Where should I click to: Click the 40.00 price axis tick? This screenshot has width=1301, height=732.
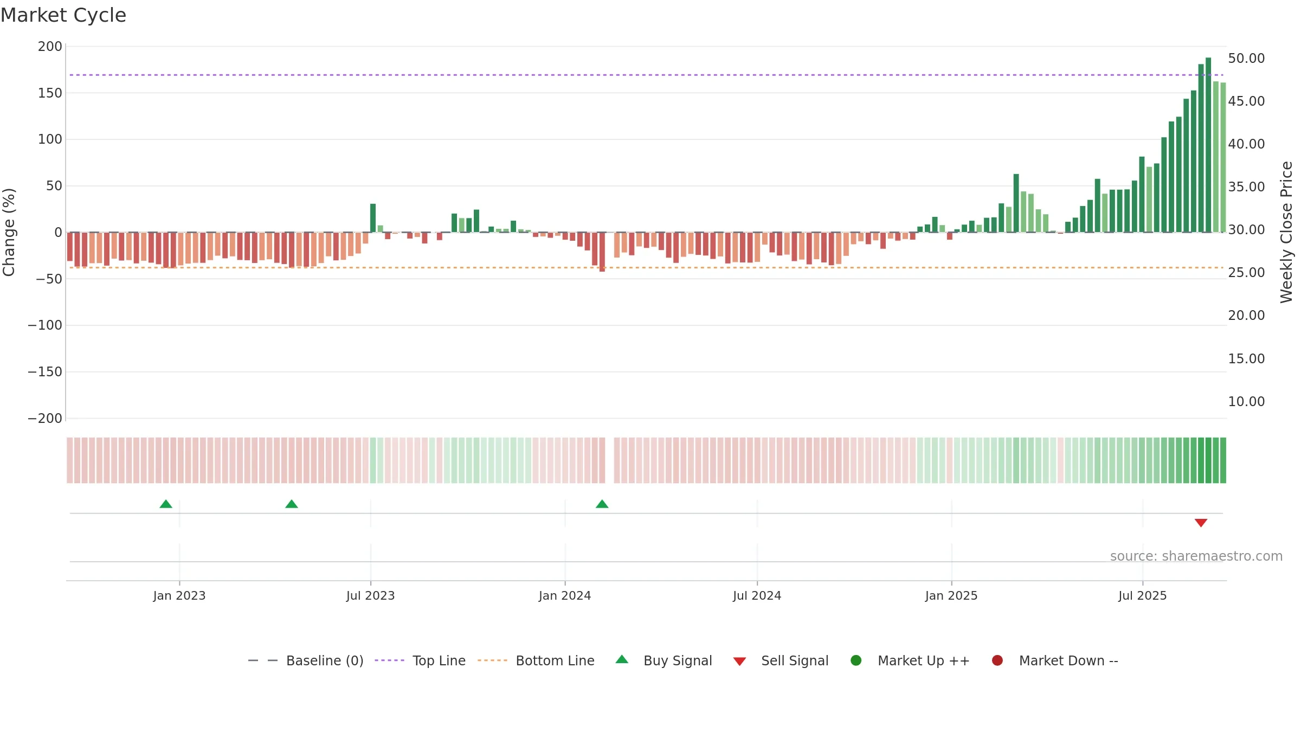(x=1246, y=144)
